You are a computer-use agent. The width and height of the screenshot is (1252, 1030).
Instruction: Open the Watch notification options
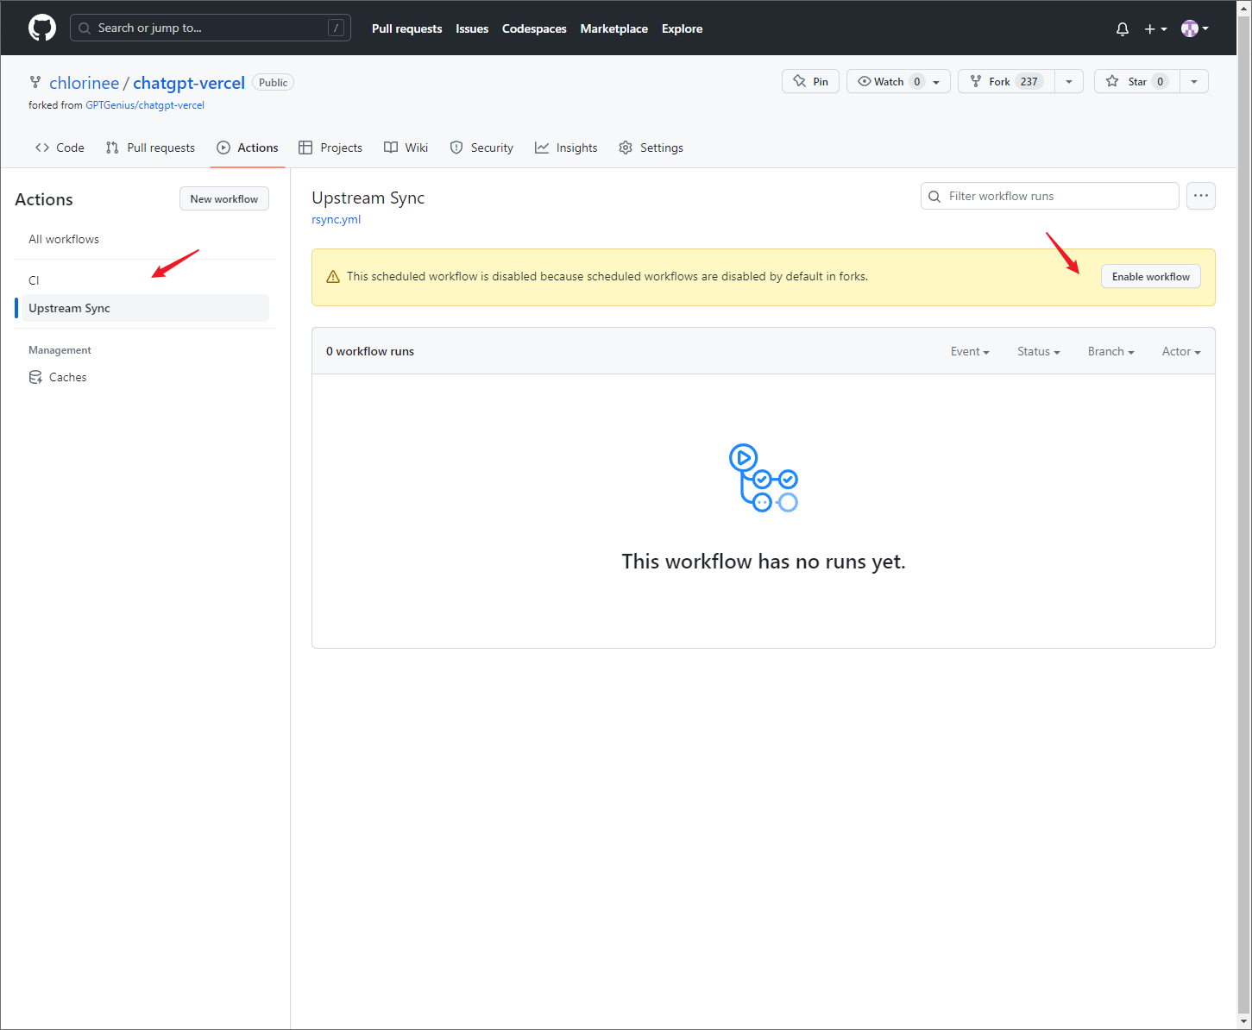click(897, 81)
